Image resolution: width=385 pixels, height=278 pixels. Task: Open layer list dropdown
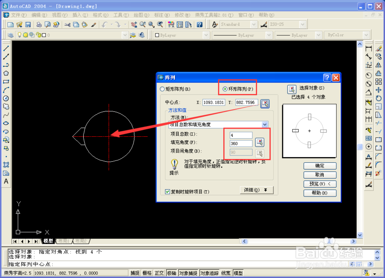[x=125, y=35]
